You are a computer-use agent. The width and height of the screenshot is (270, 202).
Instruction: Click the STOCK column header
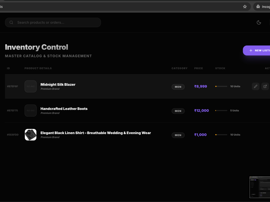[x=220, y=68]
